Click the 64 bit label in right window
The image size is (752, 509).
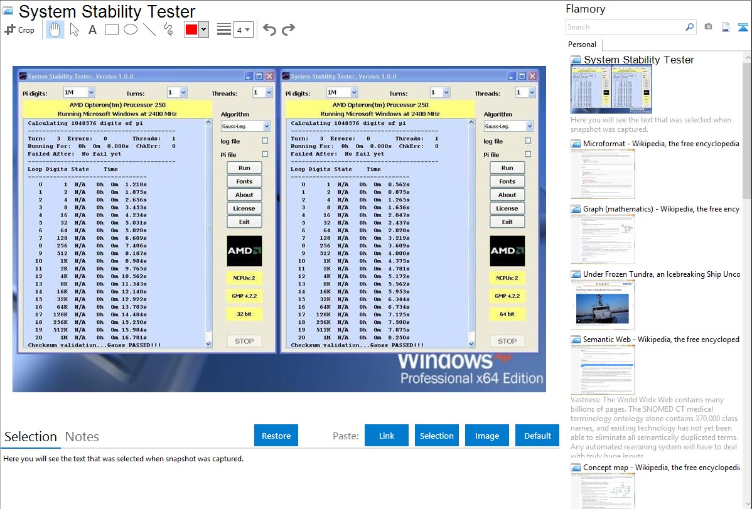tap(507, 314)
